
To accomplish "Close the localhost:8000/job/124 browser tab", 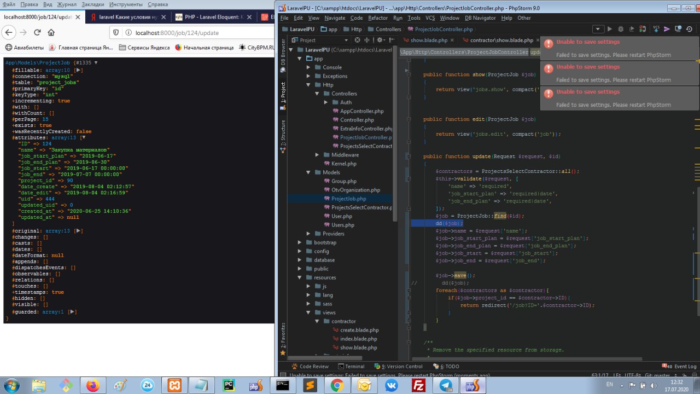I will pos(78,17).
